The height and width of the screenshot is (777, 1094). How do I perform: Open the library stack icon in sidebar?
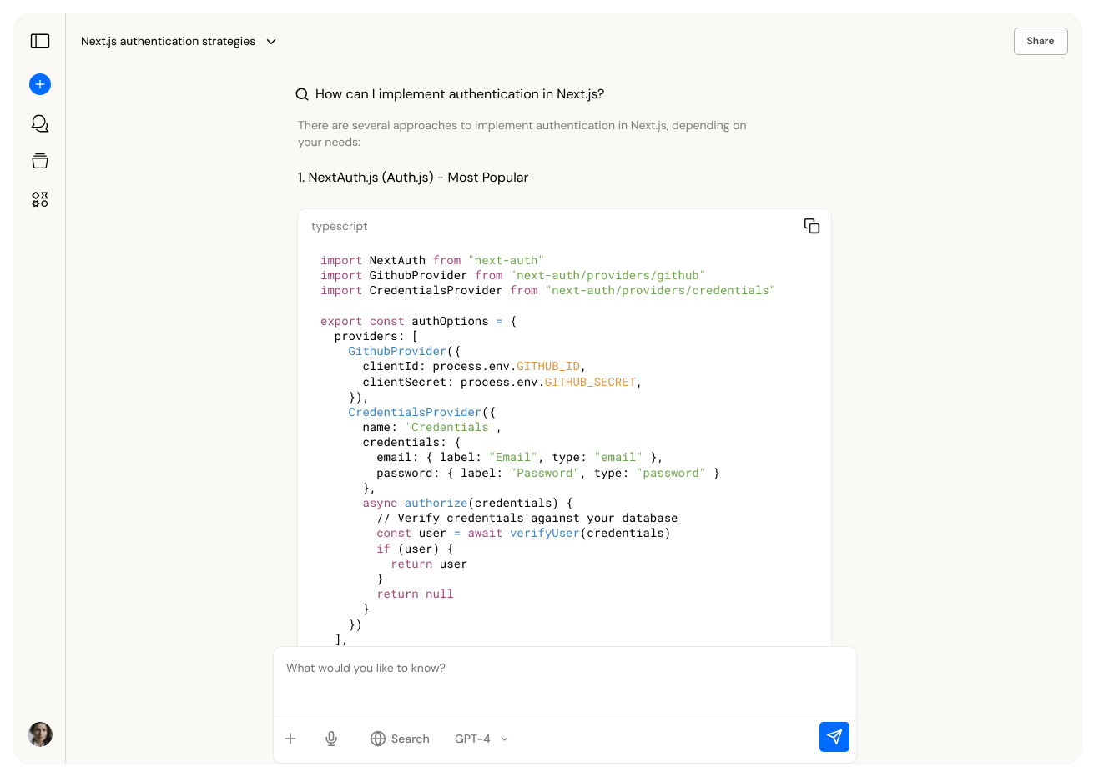click(x=40, y=161)
